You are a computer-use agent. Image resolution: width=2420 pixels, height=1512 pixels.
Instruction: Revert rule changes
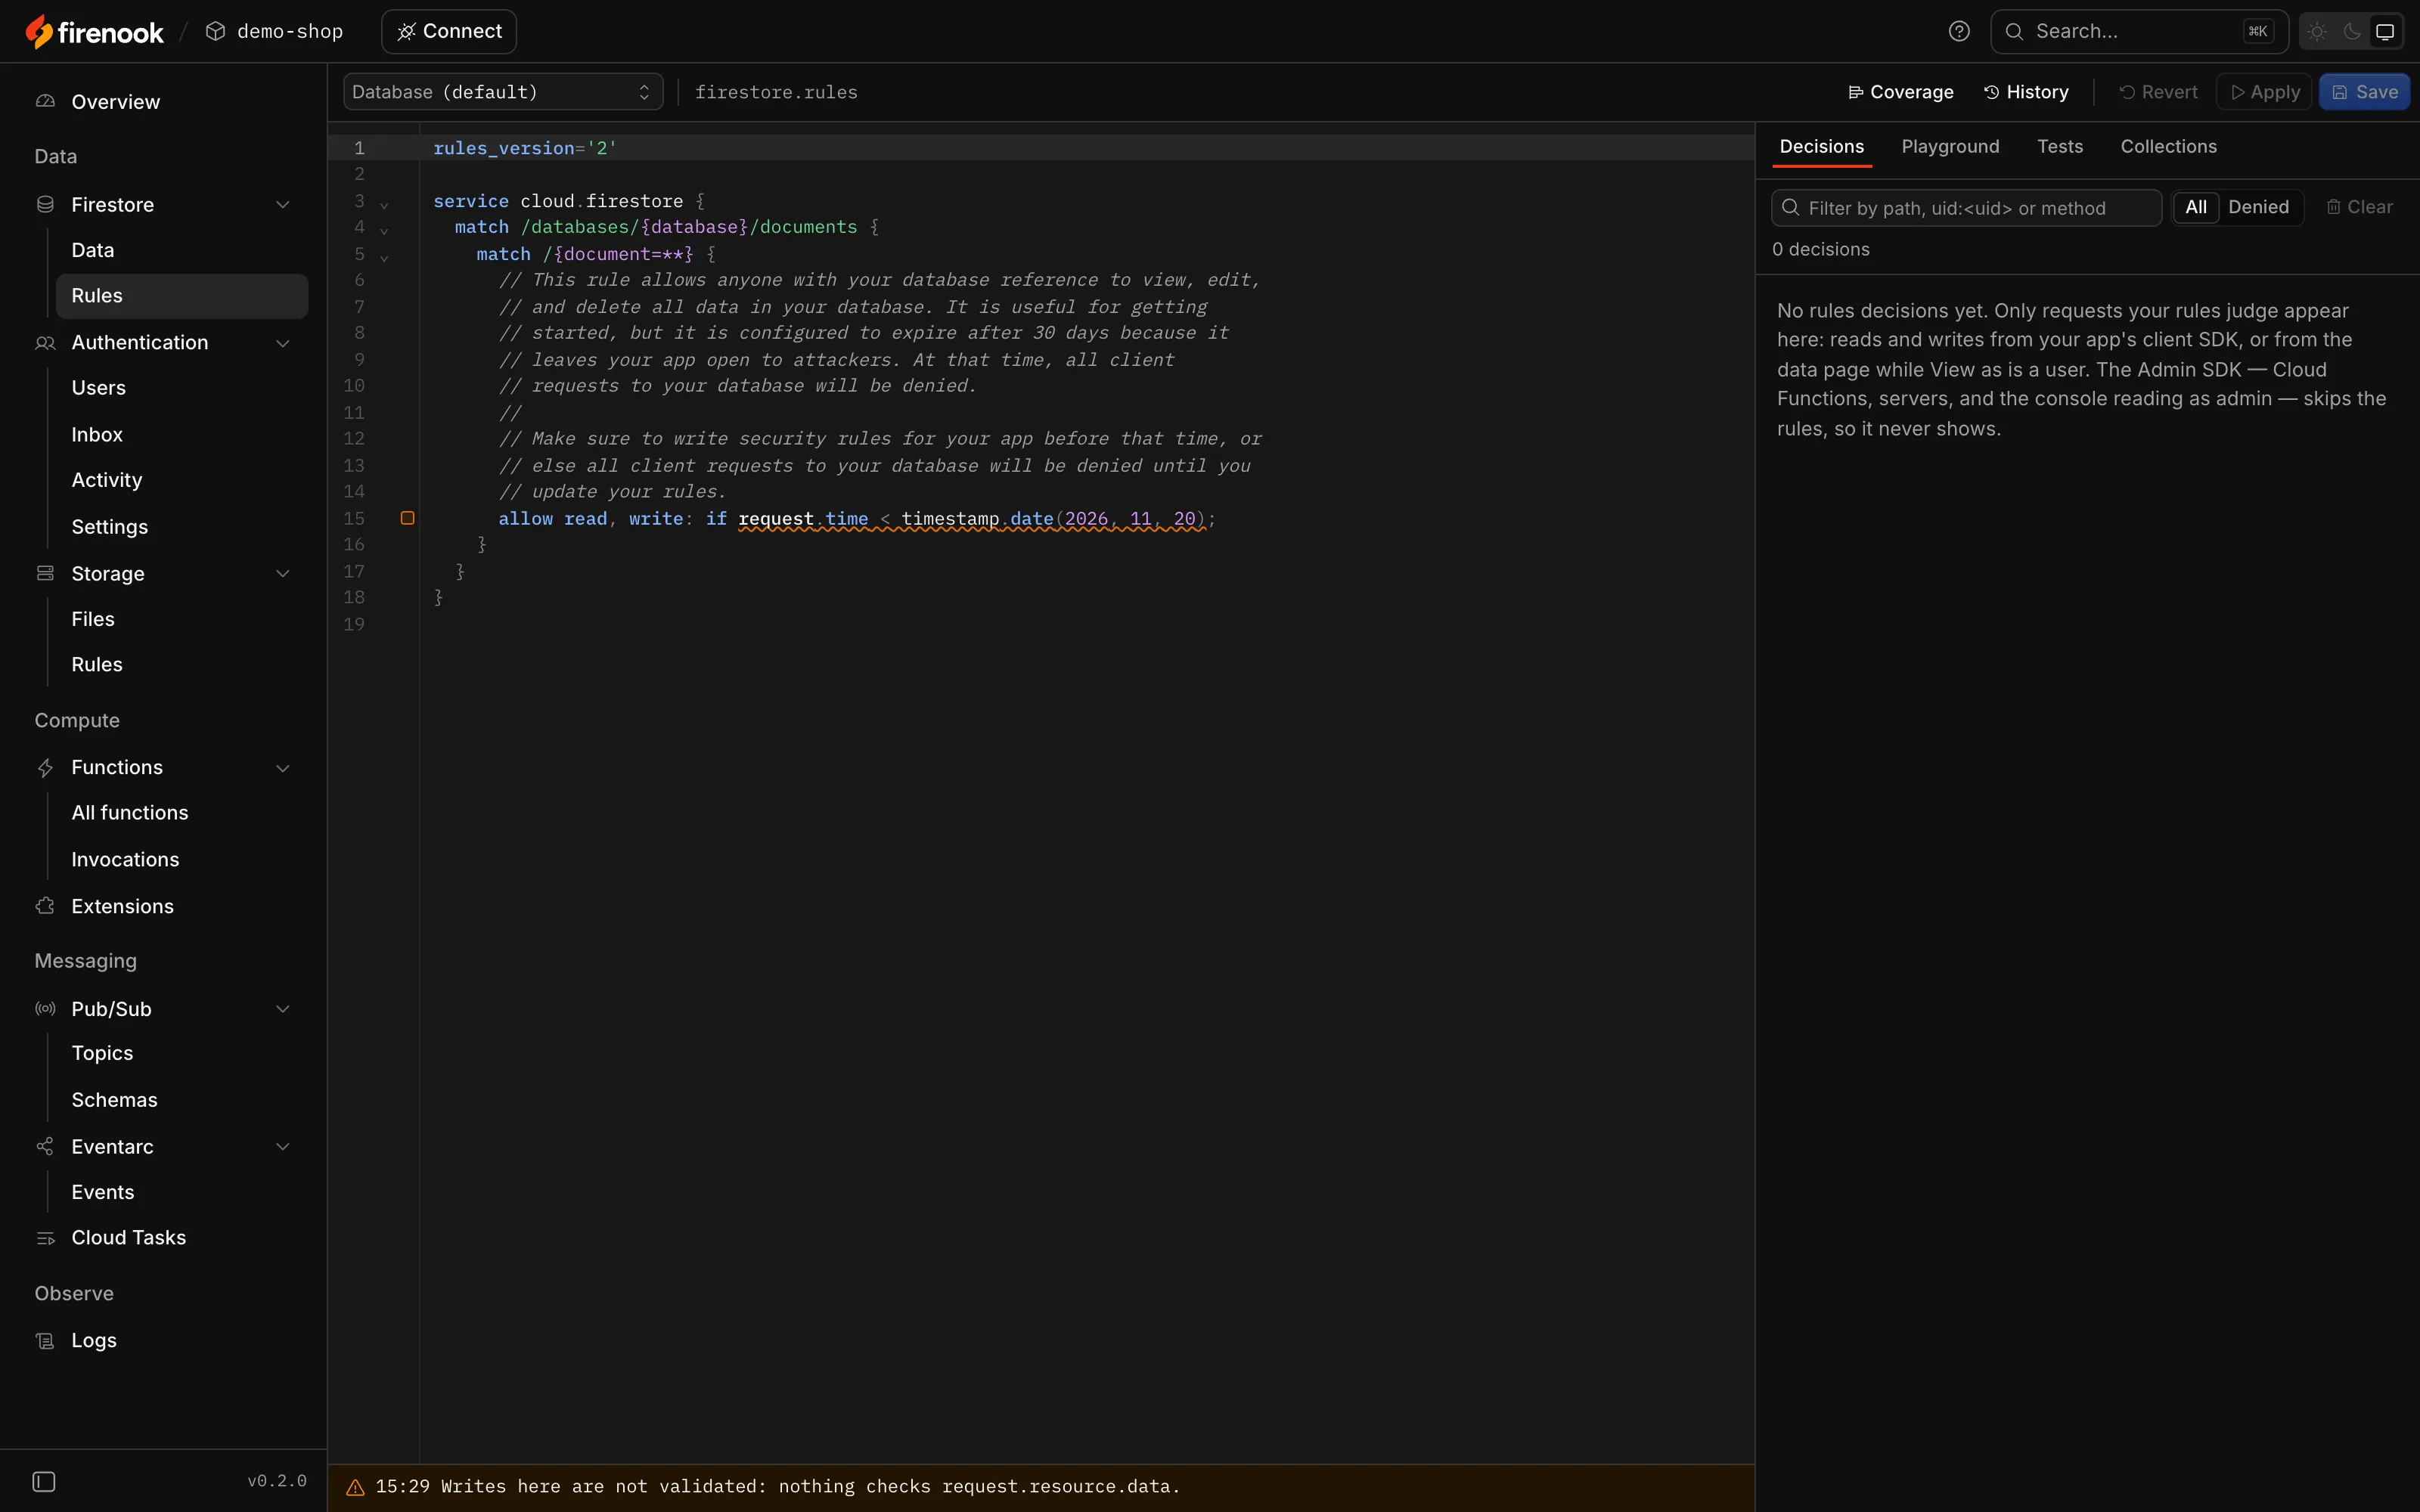click(2158, 92)
